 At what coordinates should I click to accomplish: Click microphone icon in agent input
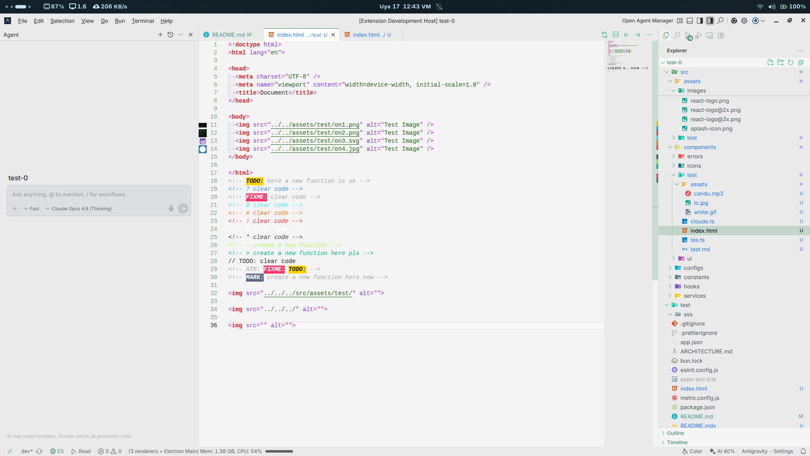click(171, 209)
